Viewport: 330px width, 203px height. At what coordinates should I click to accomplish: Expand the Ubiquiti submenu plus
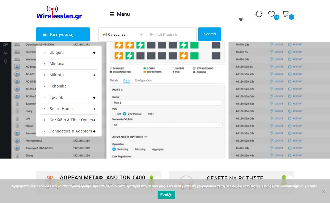(94, 53)
